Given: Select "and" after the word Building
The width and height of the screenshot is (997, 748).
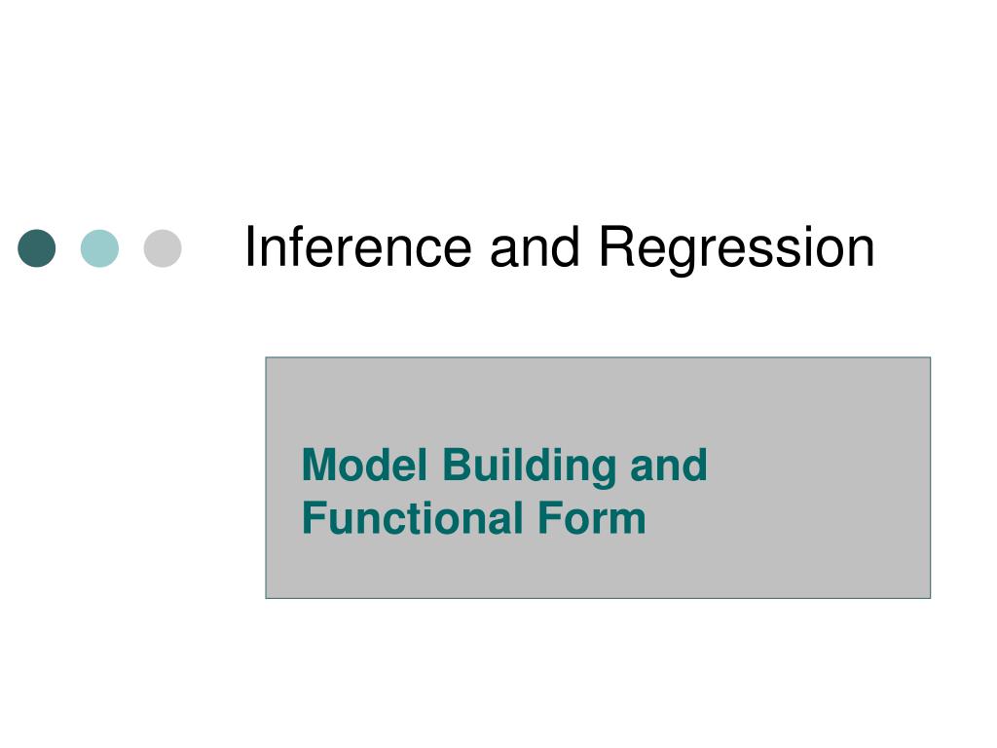Looking at the screenshot, I should [668, 465].
